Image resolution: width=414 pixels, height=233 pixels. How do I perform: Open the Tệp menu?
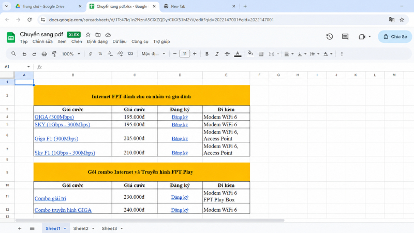[x=24, y=42]
